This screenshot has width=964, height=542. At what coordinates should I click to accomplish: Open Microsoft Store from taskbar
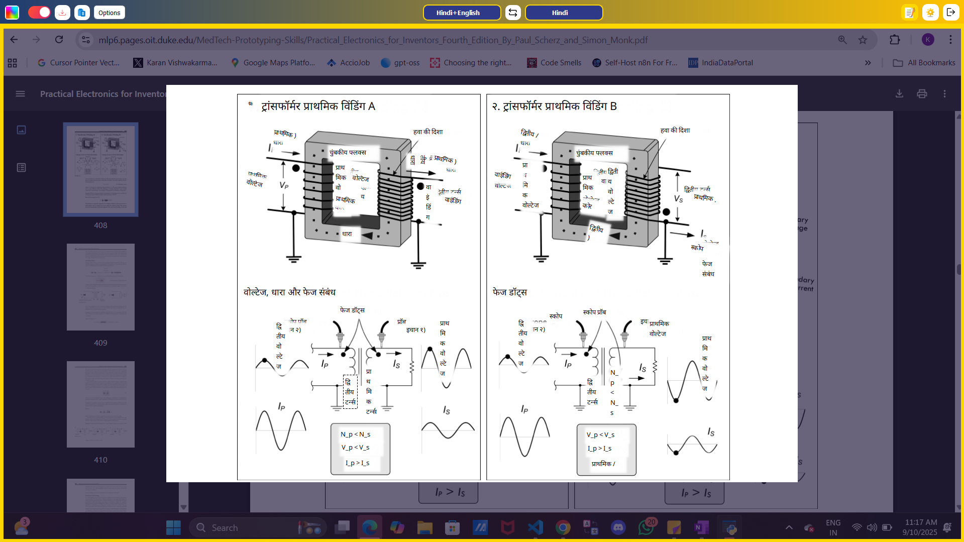coord(452,527)
